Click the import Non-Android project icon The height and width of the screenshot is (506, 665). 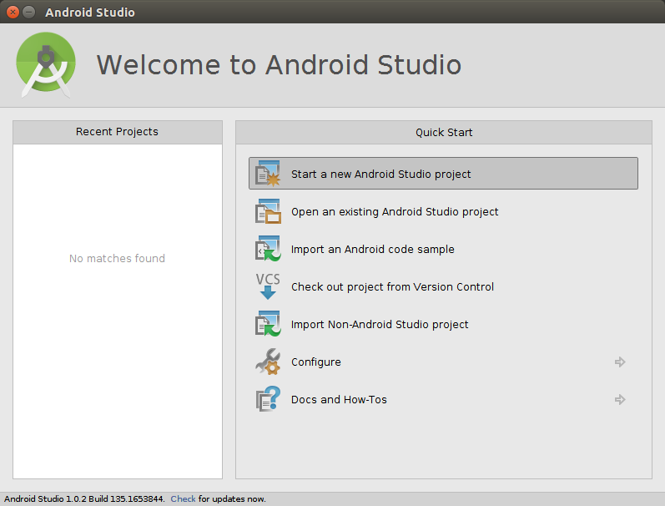tap(268, 324)
